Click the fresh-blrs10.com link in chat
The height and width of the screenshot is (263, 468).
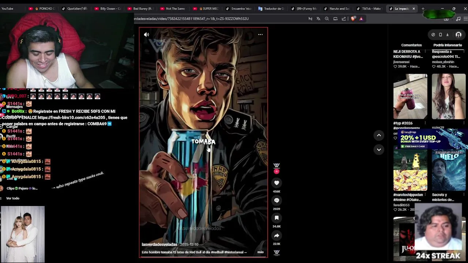click(72, 118)
